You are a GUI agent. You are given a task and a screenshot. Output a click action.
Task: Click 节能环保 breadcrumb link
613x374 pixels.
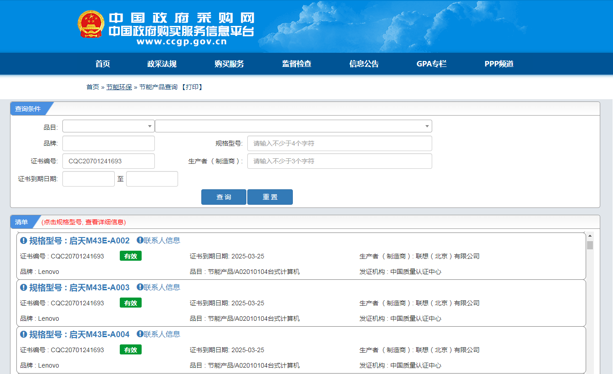(119, 87)
